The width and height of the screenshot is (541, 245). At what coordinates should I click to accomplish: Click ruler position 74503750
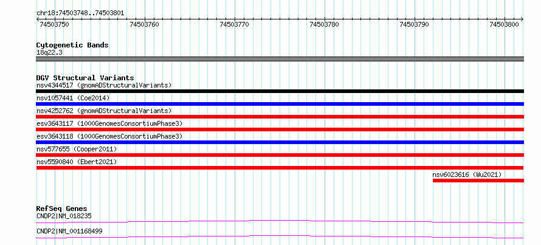click(x=54, y=24)
